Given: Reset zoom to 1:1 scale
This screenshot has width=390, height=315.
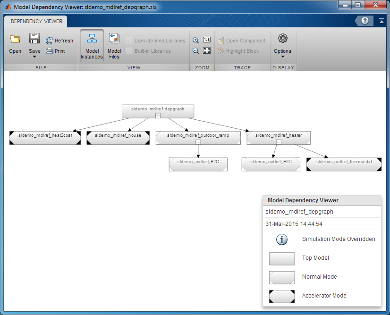Looking at the screenshot, I should [x=207, y=40].
